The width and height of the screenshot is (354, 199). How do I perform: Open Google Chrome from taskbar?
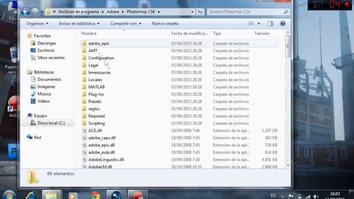[95, 195]
